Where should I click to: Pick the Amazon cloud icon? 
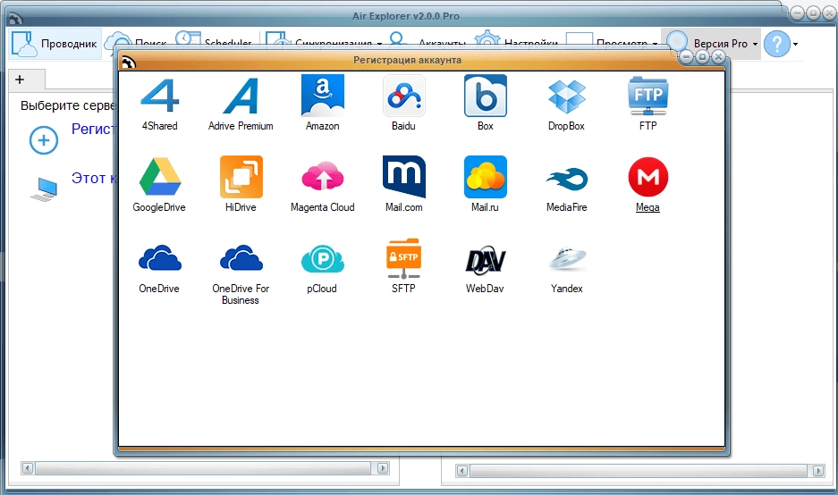pyautogui.click(x=322, y=96)
